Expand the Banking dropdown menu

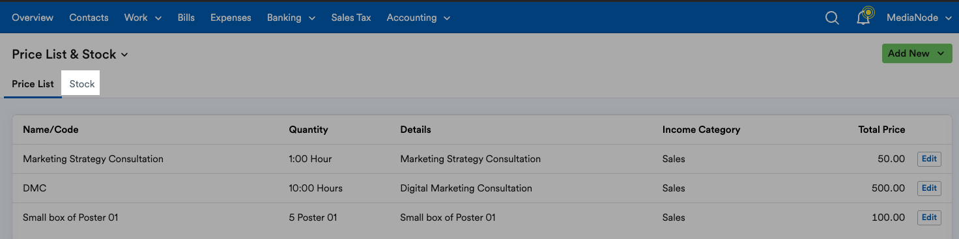[x=291, y=18]
